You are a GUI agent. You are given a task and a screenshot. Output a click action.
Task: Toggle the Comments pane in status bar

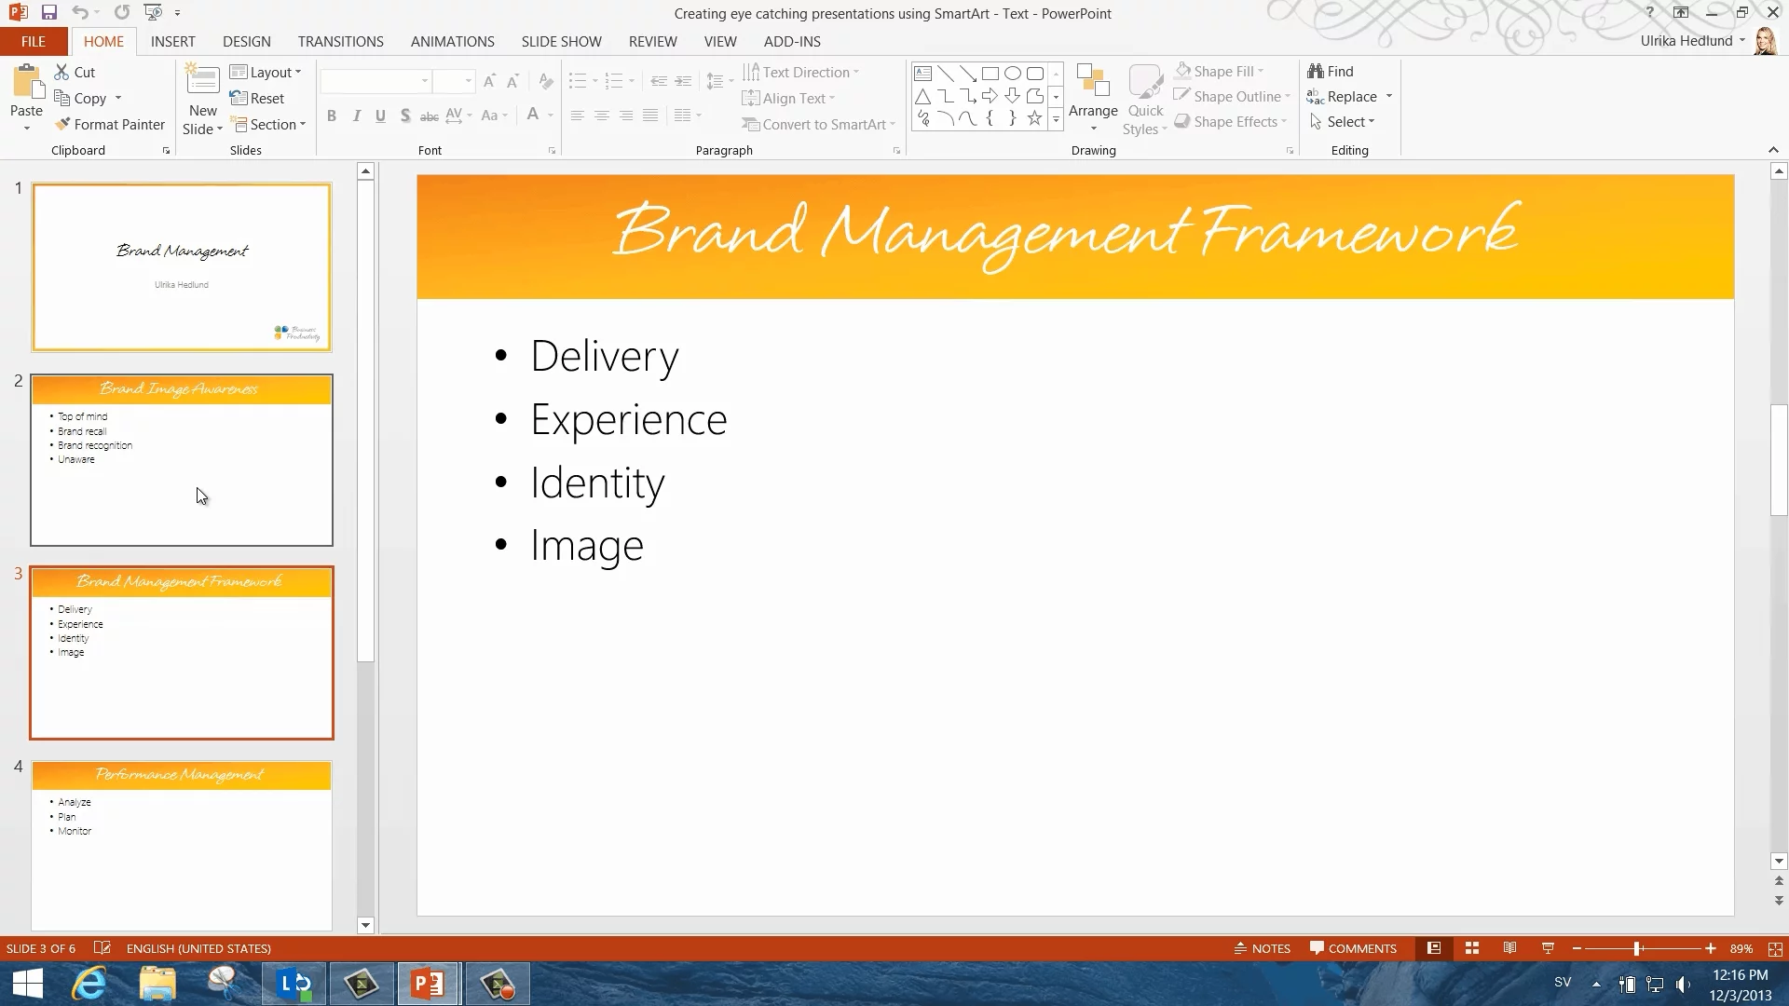pos(1353,948)
